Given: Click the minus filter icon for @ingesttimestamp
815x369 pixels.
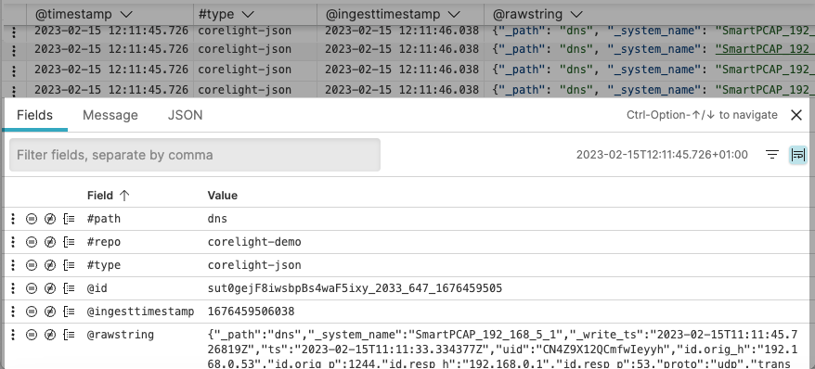Looking at the screenshot, I should (32, 312).
